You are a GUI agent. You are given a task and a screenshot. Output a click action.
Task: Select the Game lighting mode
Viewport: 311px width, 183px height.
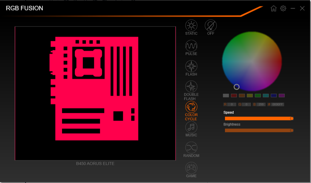(191, 168)
